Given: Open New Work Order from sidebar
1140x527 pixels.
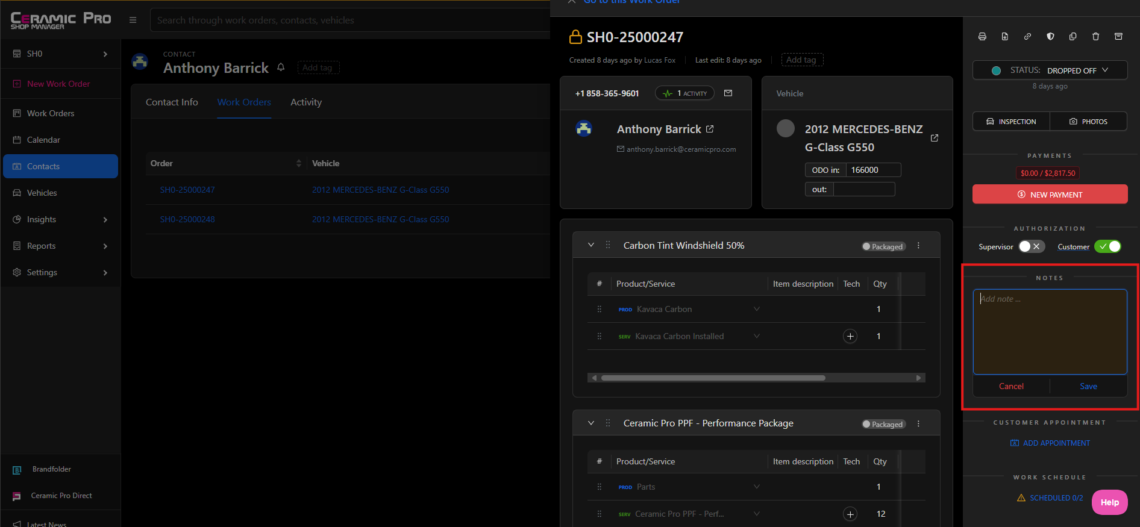Looking at the screenshot, I should [x=60, y=84].
